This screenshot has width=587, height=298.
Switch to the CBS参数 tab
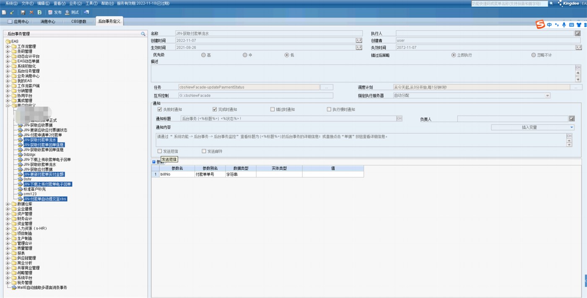coord(78,21)
